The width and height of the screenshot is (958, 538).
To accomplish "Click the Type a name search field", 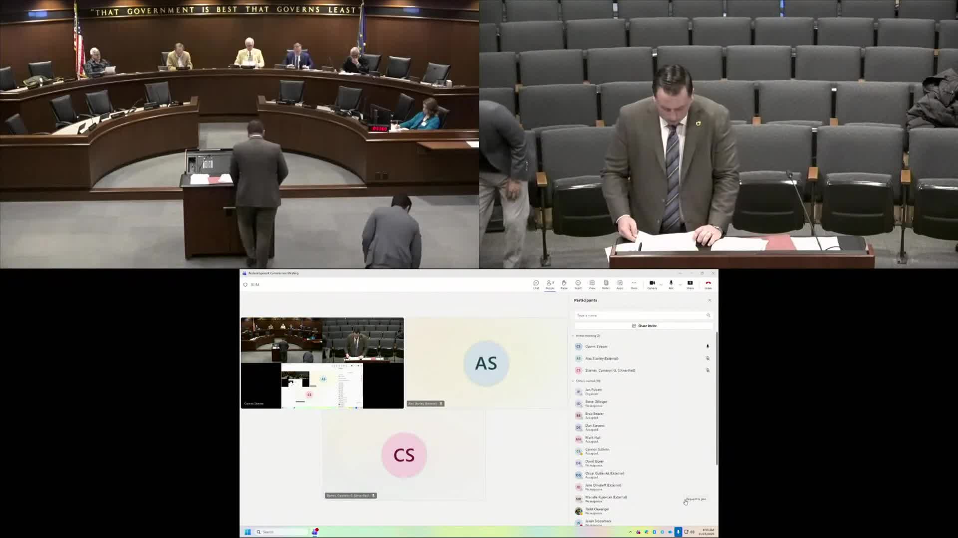I will (624, 315).
